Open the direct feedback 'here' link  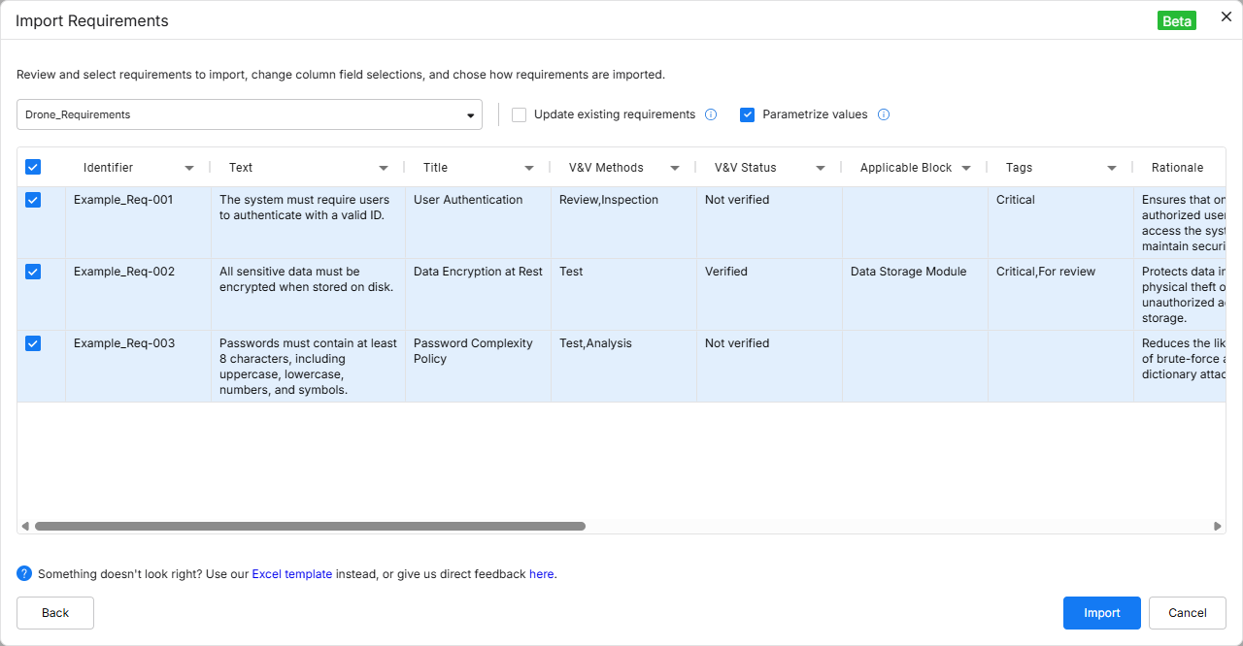coord(541,574)
